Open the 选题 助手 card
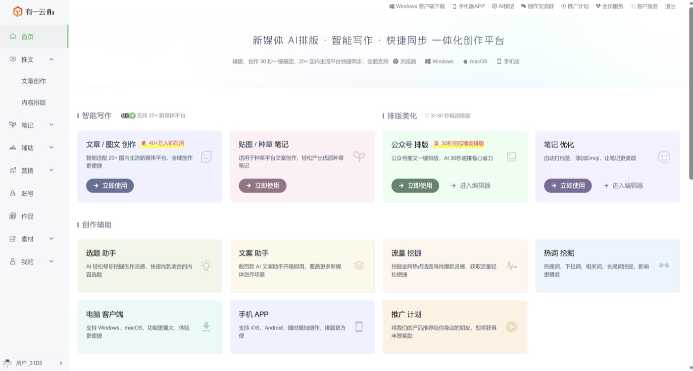Image resolution: width=693 pixels, height=371 pixels. click(x=149, y=265)
